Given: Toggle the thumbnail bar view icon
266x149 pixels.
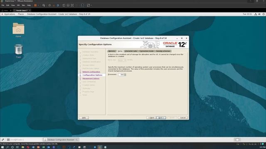Looking at the screenshot, I should pyautogui.click(x=68, y=5).
